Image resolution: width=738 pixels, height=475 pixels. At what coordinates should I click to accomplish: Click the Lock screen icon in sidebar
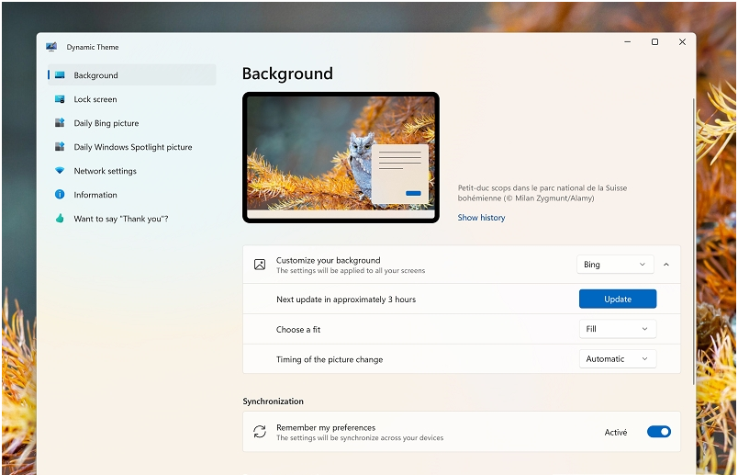(x=60, y=99)
